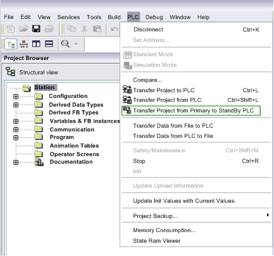This screenshot has height=256, width=274.
Task: Expand the Configuration tree node
Action: [16, 97]
